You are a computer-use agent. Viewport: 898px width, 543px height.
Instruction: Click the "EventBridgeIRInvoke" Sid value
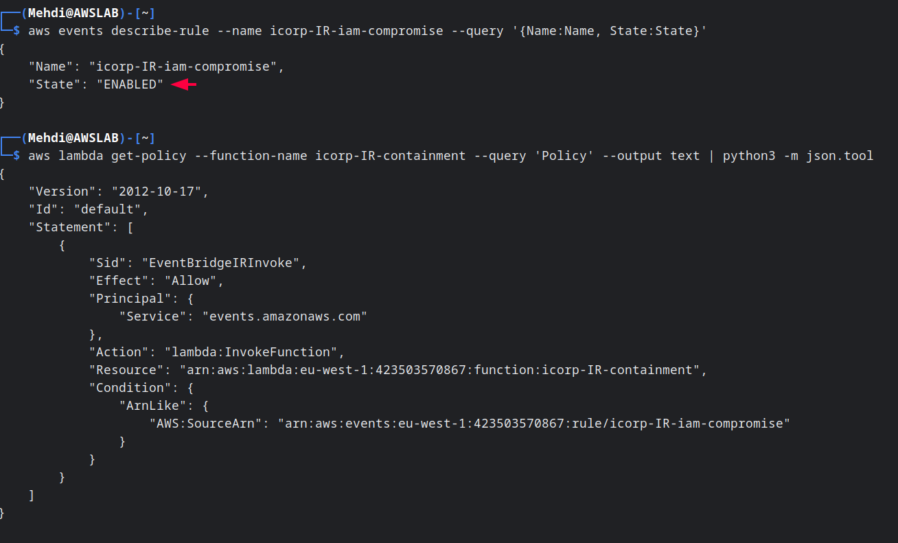(x=221, y=263)
